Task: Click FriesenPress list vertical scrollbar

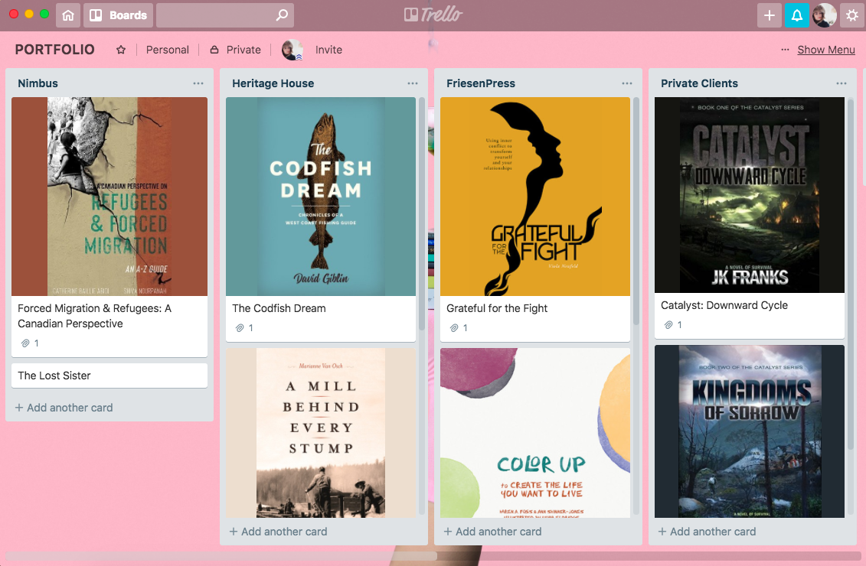Action: point(636,211)
